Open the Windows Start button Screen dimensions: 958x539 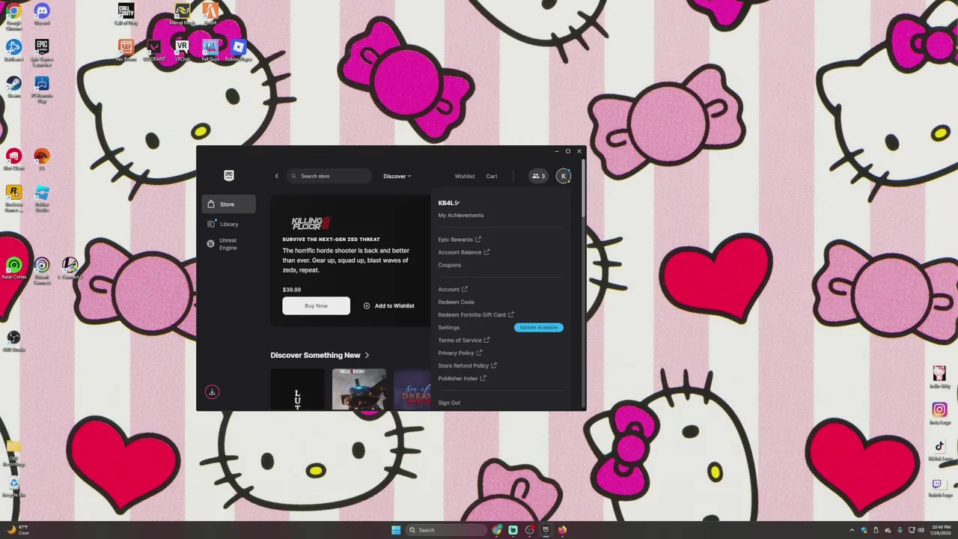coord(396,530)
